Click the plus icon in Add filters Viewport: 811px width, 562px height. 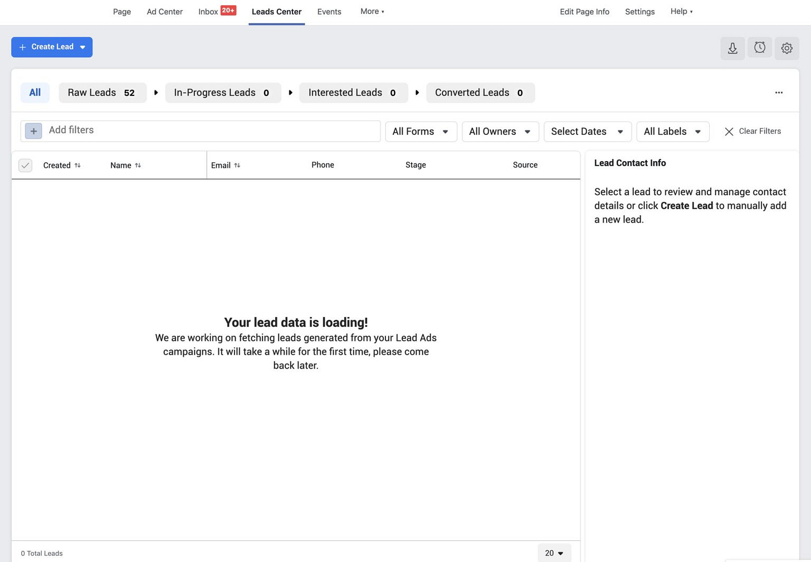pos(33,131)
